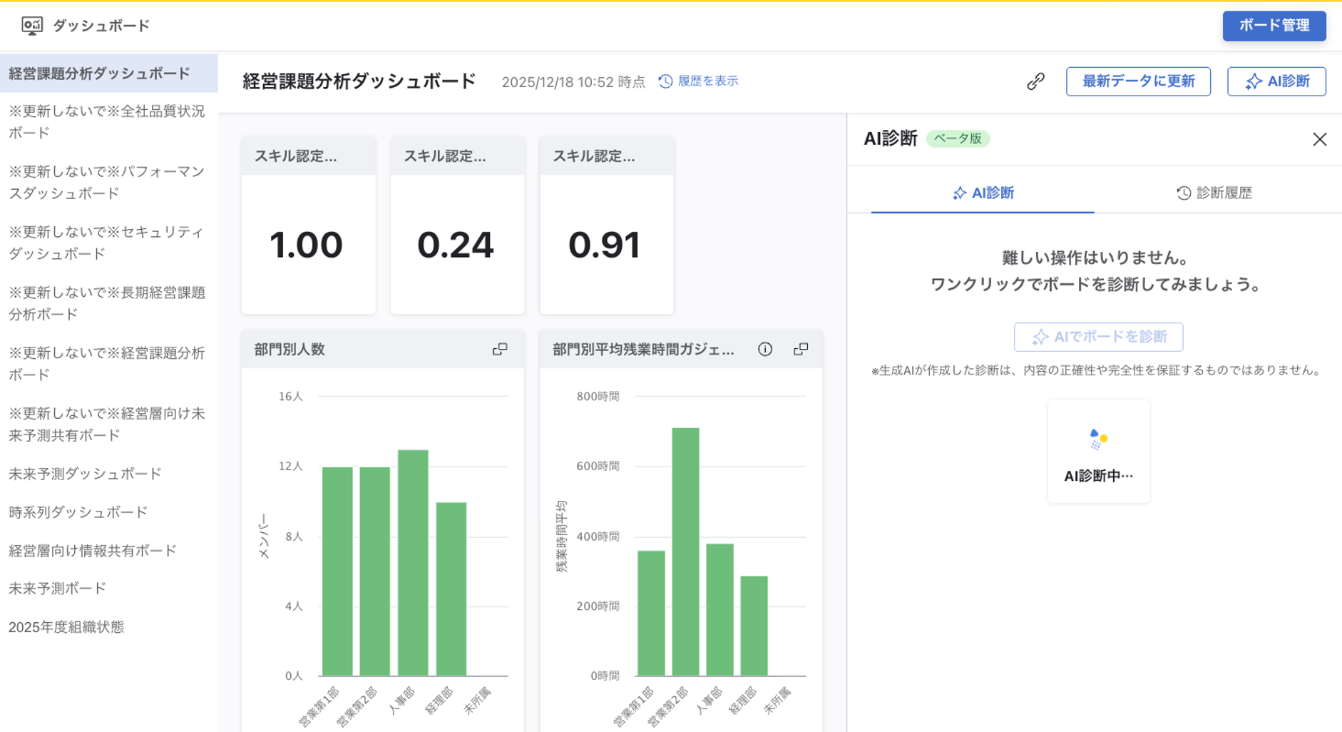Image resolution: width=1342 pixels, height=732 pixels.
Task: Expand the 部門別人数 chart widget
Action: (500, 349)
